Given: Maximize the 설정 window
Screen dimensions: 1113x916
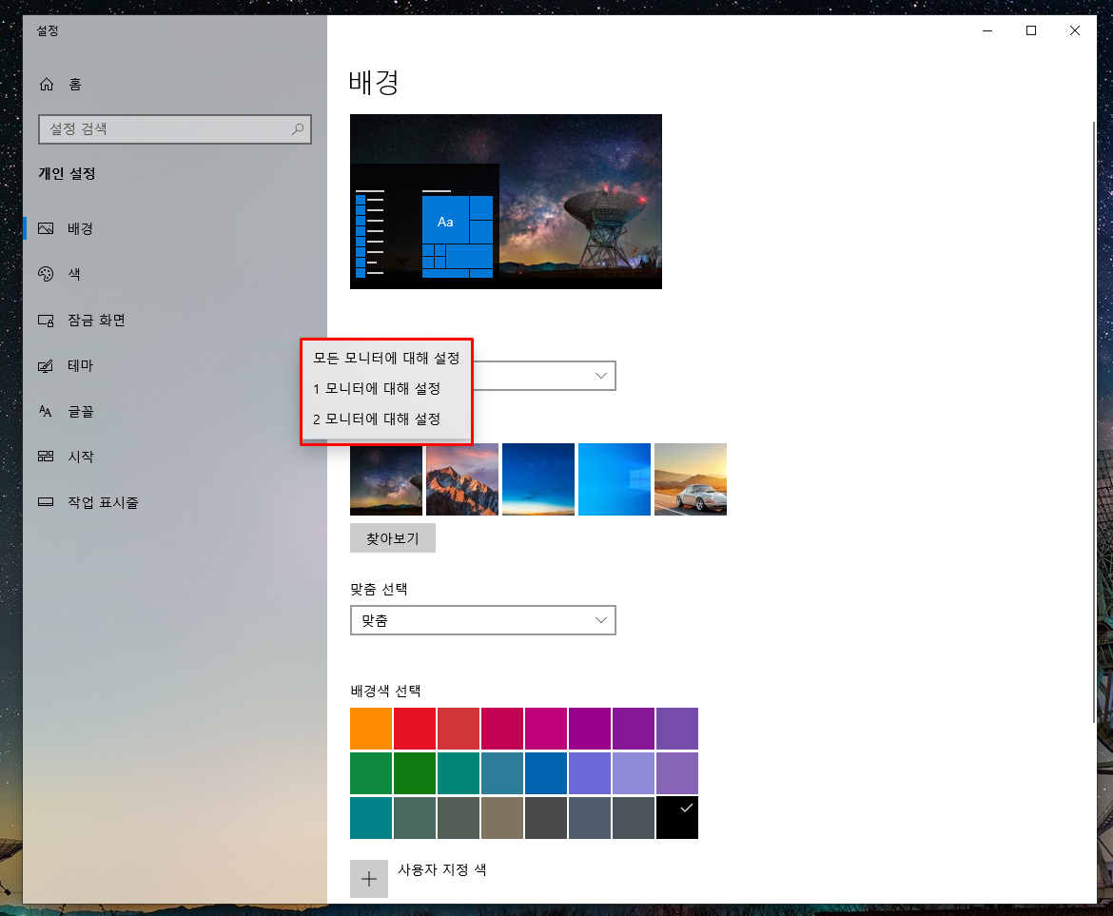Looking at the screenshot, I should [x=1030, y=30].
